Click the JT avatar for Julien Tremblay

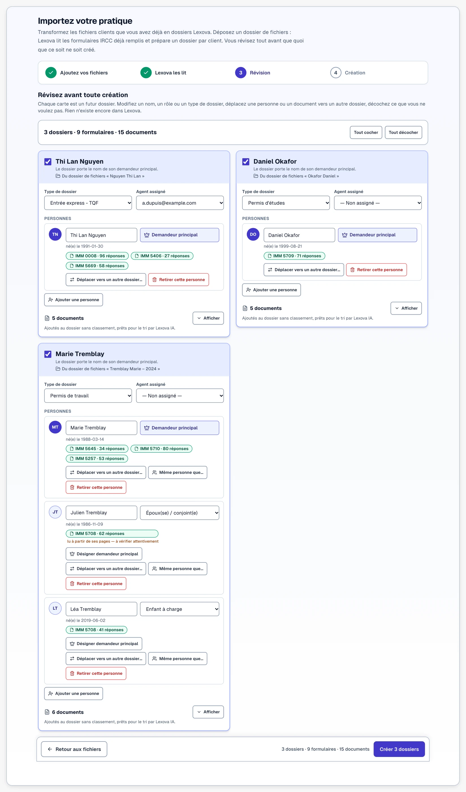click(55, 512)
